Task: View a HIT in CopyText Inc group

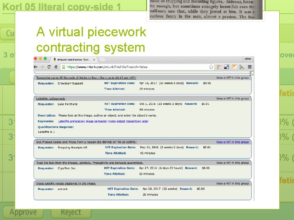Action: click(x=232, y=163)
